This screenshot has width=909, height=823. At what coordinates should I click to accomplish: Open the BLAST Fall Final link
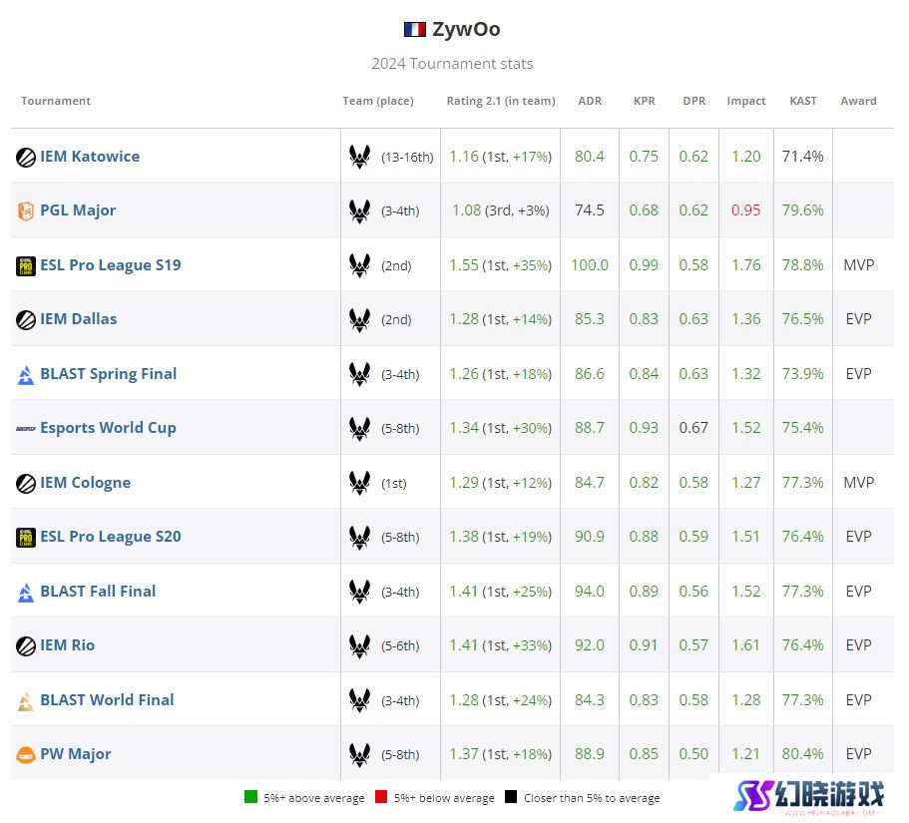(98, 592)
